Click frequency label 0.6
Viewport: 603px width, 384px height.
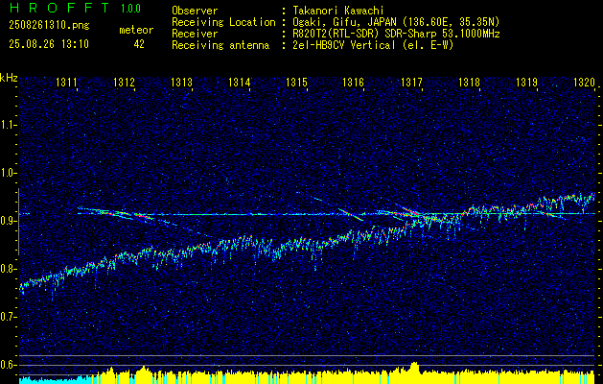(x=8, y=365)
